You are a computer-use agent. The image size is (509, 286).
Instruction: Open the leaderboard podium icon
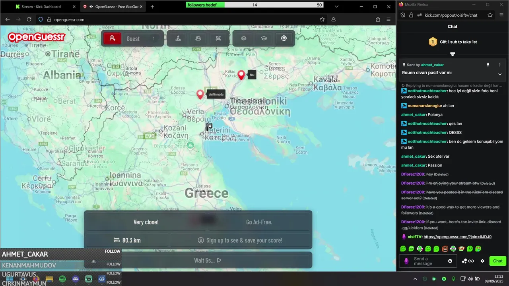tap(178, 39)
